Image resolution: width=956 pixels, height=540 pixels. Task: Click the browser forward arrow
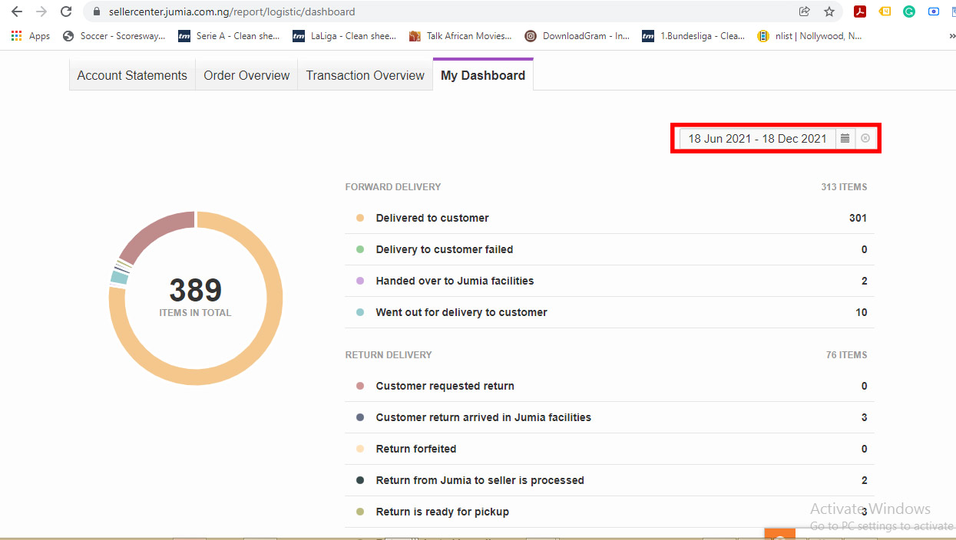click(41, 12)
